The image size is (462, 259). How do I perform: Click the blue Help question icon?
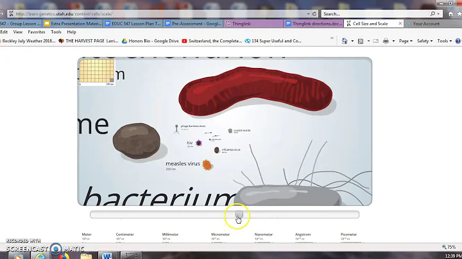coord(458,41)
